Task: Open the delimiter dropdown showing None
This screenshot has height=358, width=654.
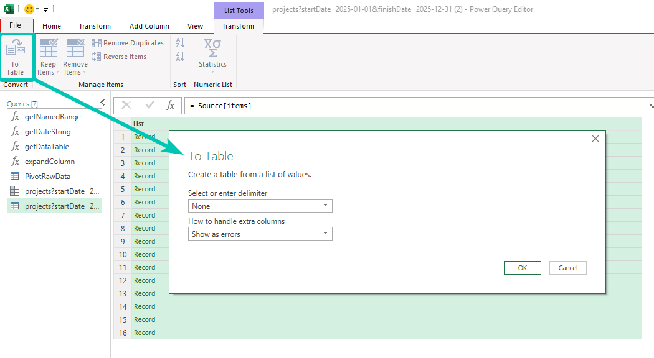Action: (x=260, y=206)
